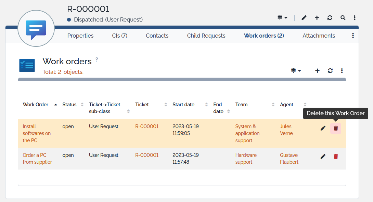
Task: Open the header signpost actions dropdown
Action: click(x=282, y=18)
